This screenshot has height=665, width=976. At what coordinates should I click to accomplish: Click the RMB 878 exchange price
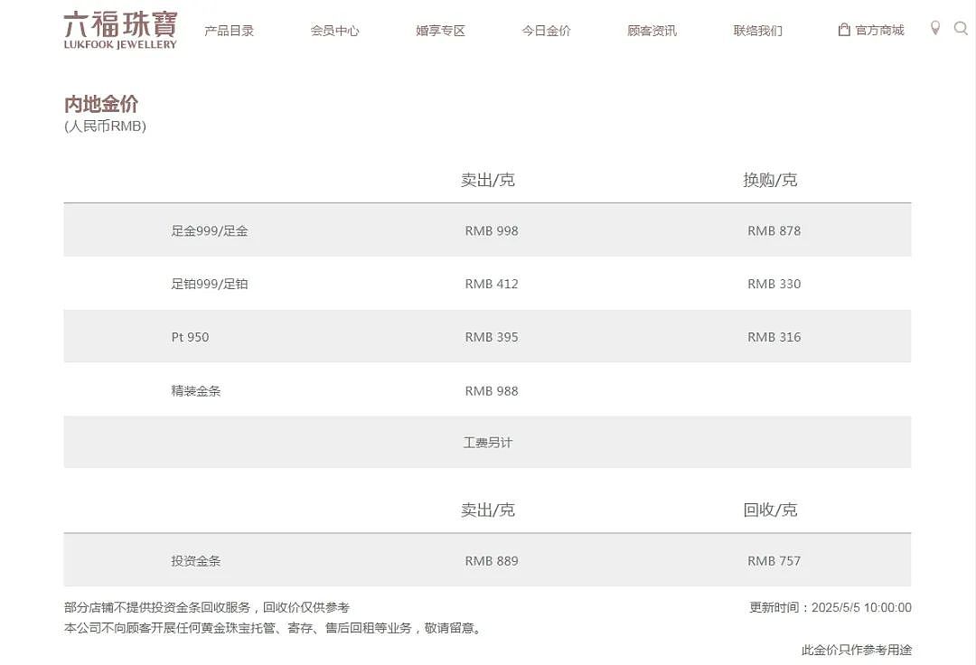[774, 230]
